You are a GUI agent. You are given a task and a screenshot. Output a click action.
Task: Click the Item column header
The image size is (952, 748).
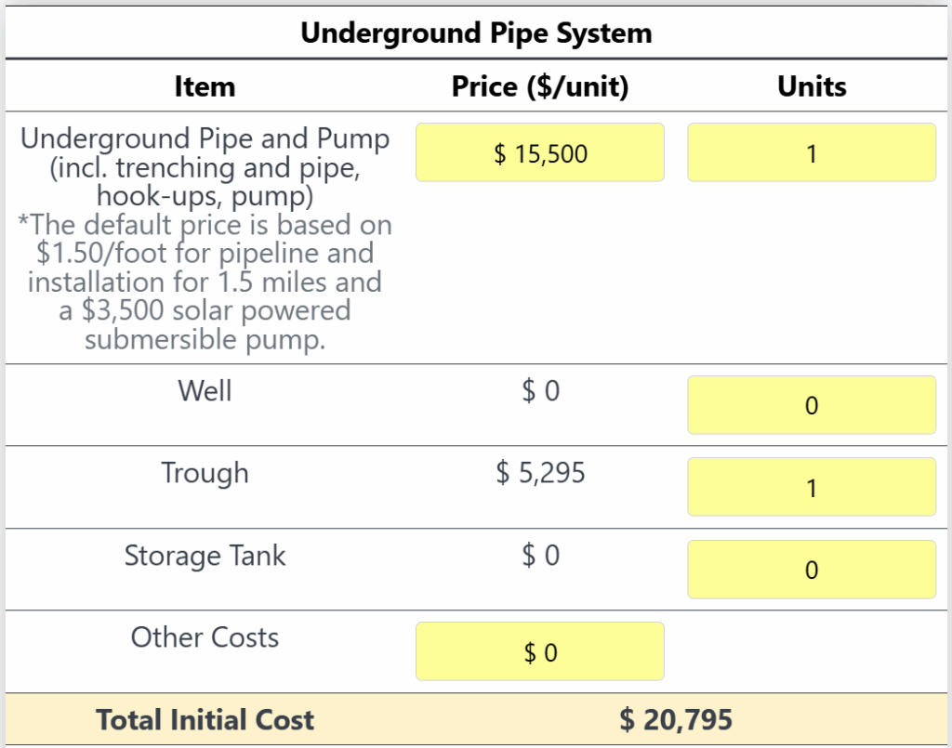[205, 86]
